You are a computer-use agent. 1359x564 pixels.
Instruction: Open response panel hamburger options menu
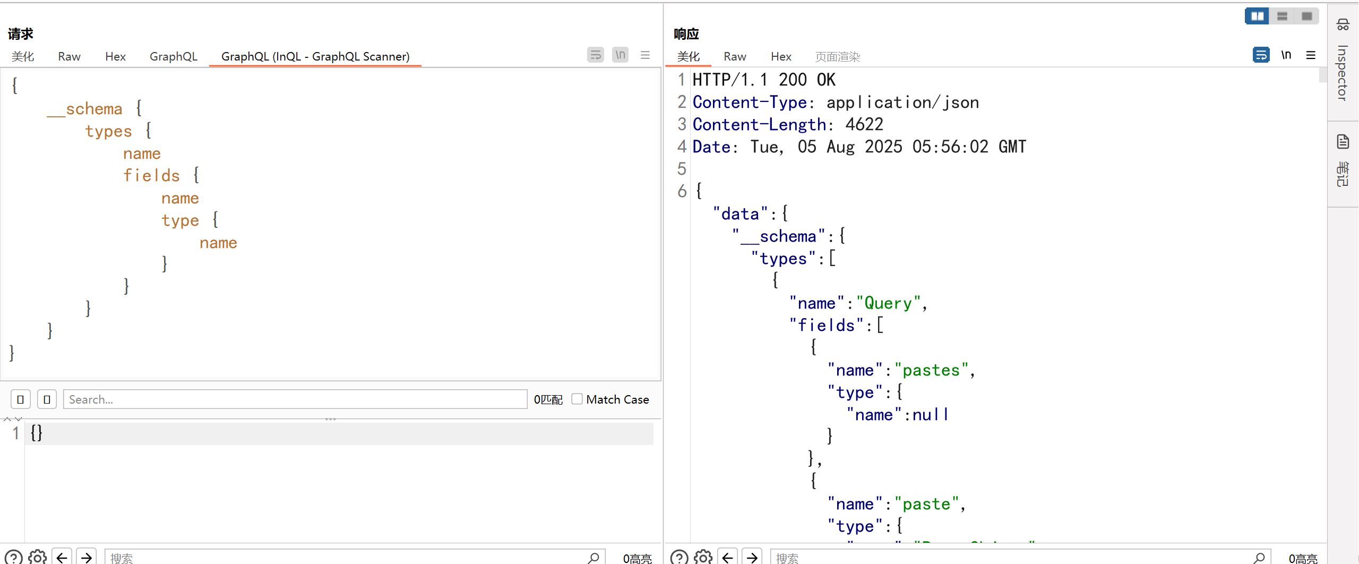click(x=1311, y=55)
